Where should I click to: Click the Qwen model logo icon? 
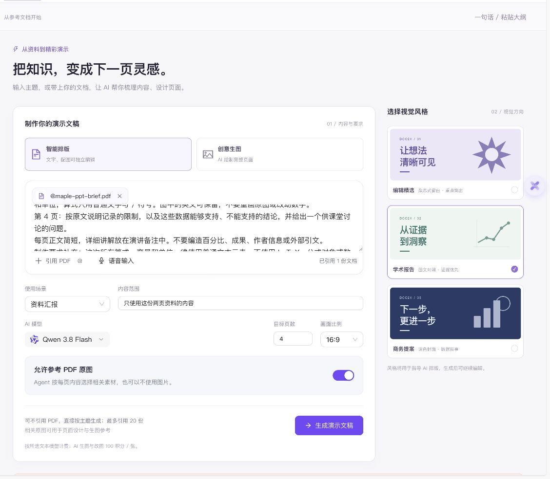coord(34,339)
